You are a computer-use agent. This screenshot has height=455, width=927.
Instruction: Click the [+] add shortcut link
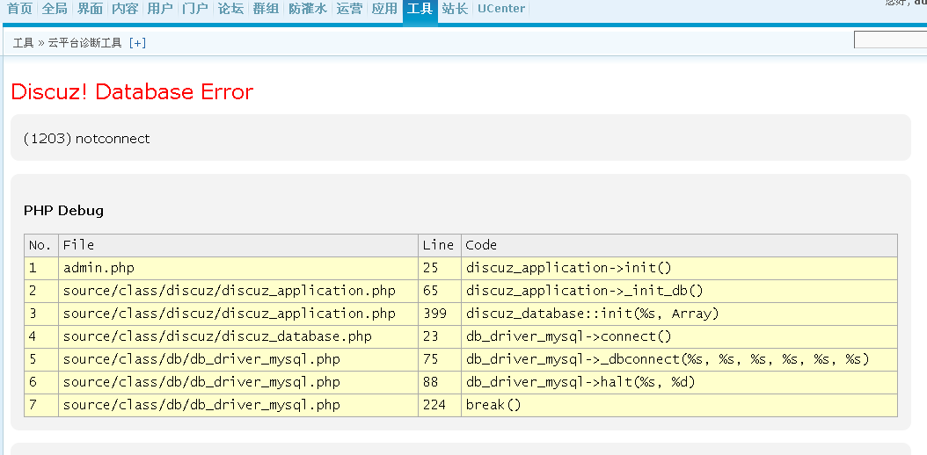pyautogui.click(x=137, y=42)
